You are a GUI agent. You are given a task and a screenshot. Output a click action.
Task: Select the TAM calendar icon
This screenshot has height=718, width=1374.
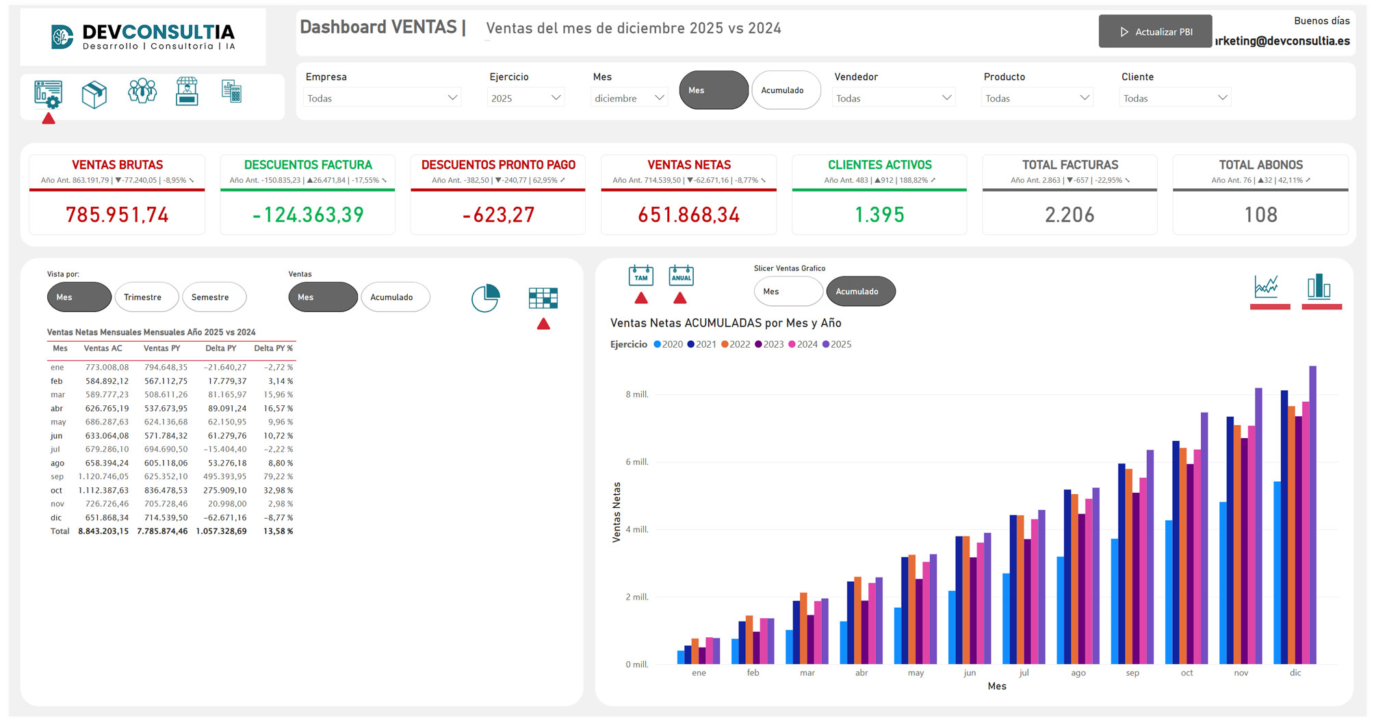pyautogui.click(x=640, y=276)
